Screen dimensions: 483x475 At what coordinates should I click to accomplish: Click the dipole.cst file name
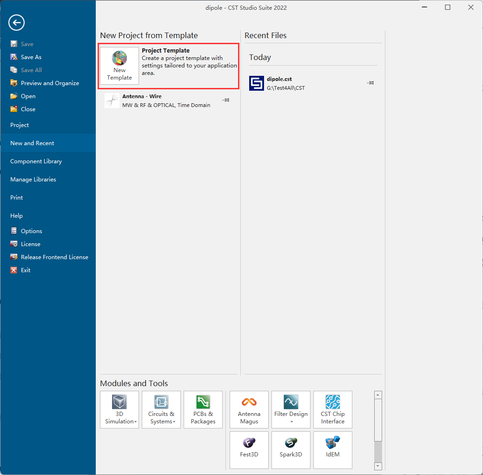pos(279,79)
